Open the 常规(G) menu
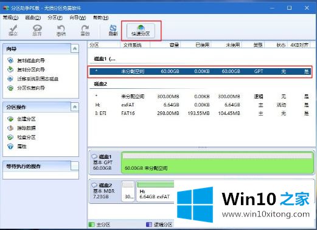The height and width of the screenshot is (230, 317). [x=10, y=18]
